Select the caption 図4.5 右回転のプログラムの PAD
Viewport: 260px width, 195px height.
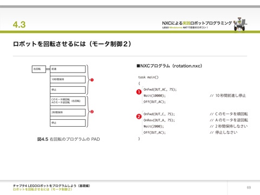tap(68, 139)
